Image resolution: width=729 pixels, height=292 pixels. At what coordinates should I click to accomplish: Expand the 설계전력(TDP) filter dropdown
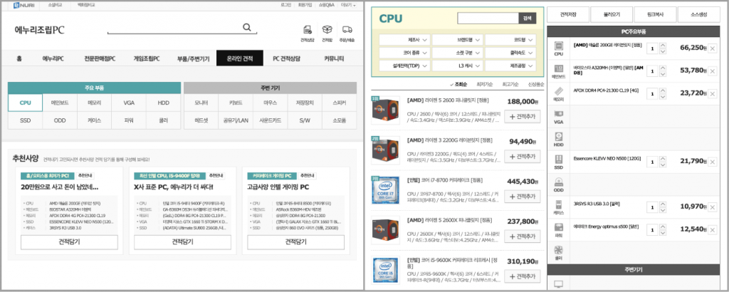(404, 66)
